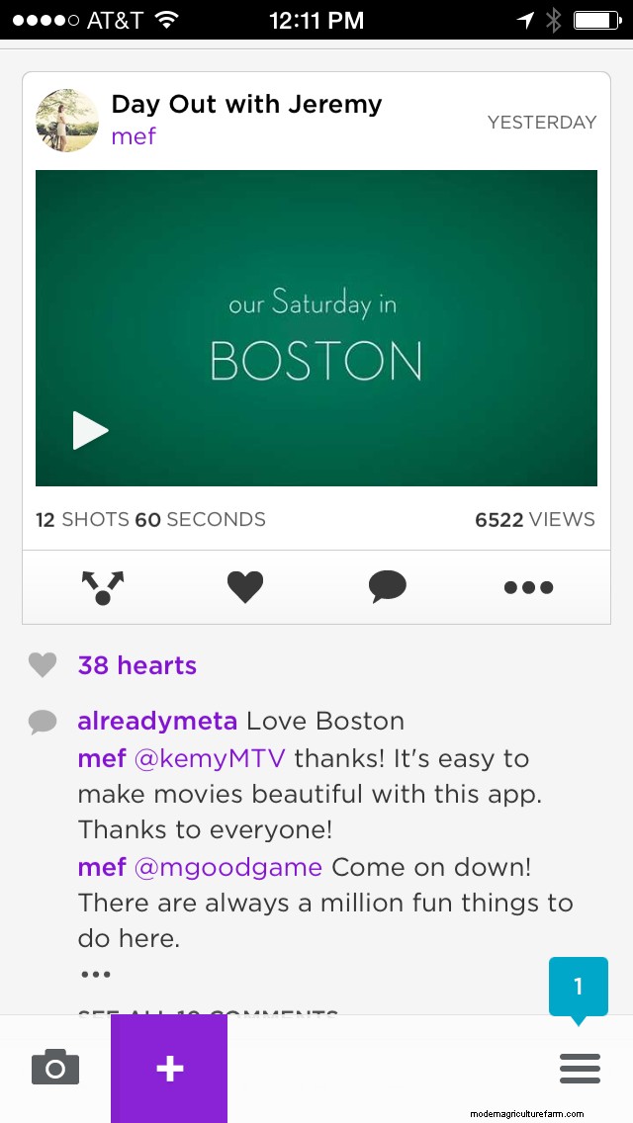This screenshot has width=633, height=1123.
Task: Open the three-dot more options menu
Action: tap(528, 588)
